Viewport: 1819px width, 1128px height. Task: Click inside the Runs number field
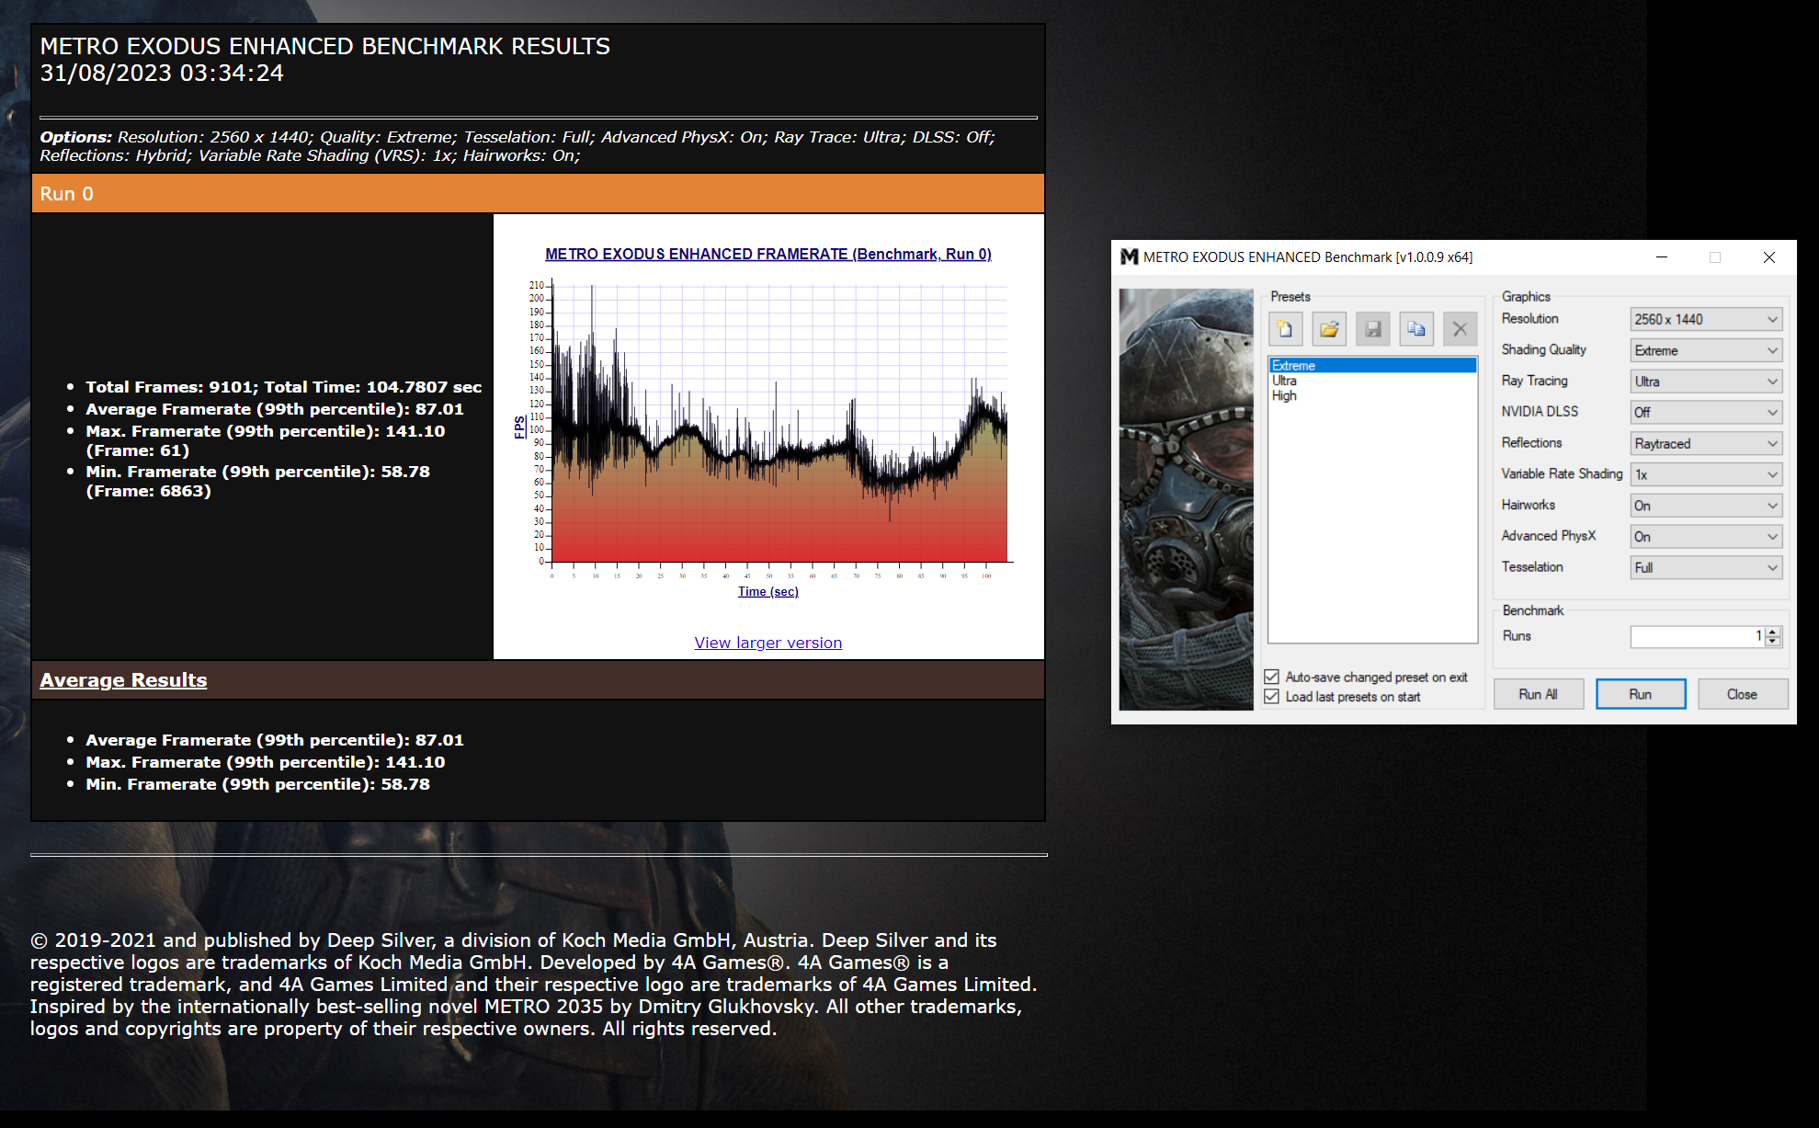click(x=1698, y=636)
